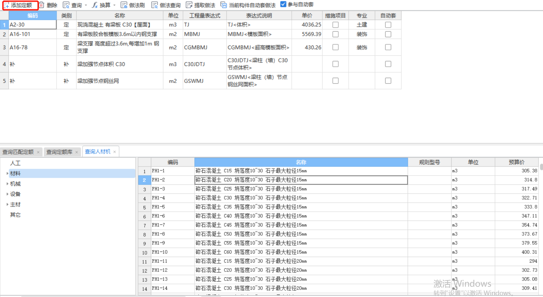Select material row PH1-4
This screenshot has height=297, width=543.
point(338,198)
